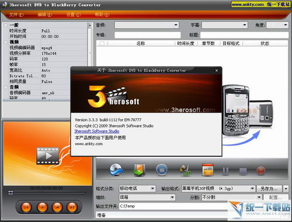Click the arrow beside 另存为 button
The height and width of the screenshot is (222, 292).
pos(286,188)
